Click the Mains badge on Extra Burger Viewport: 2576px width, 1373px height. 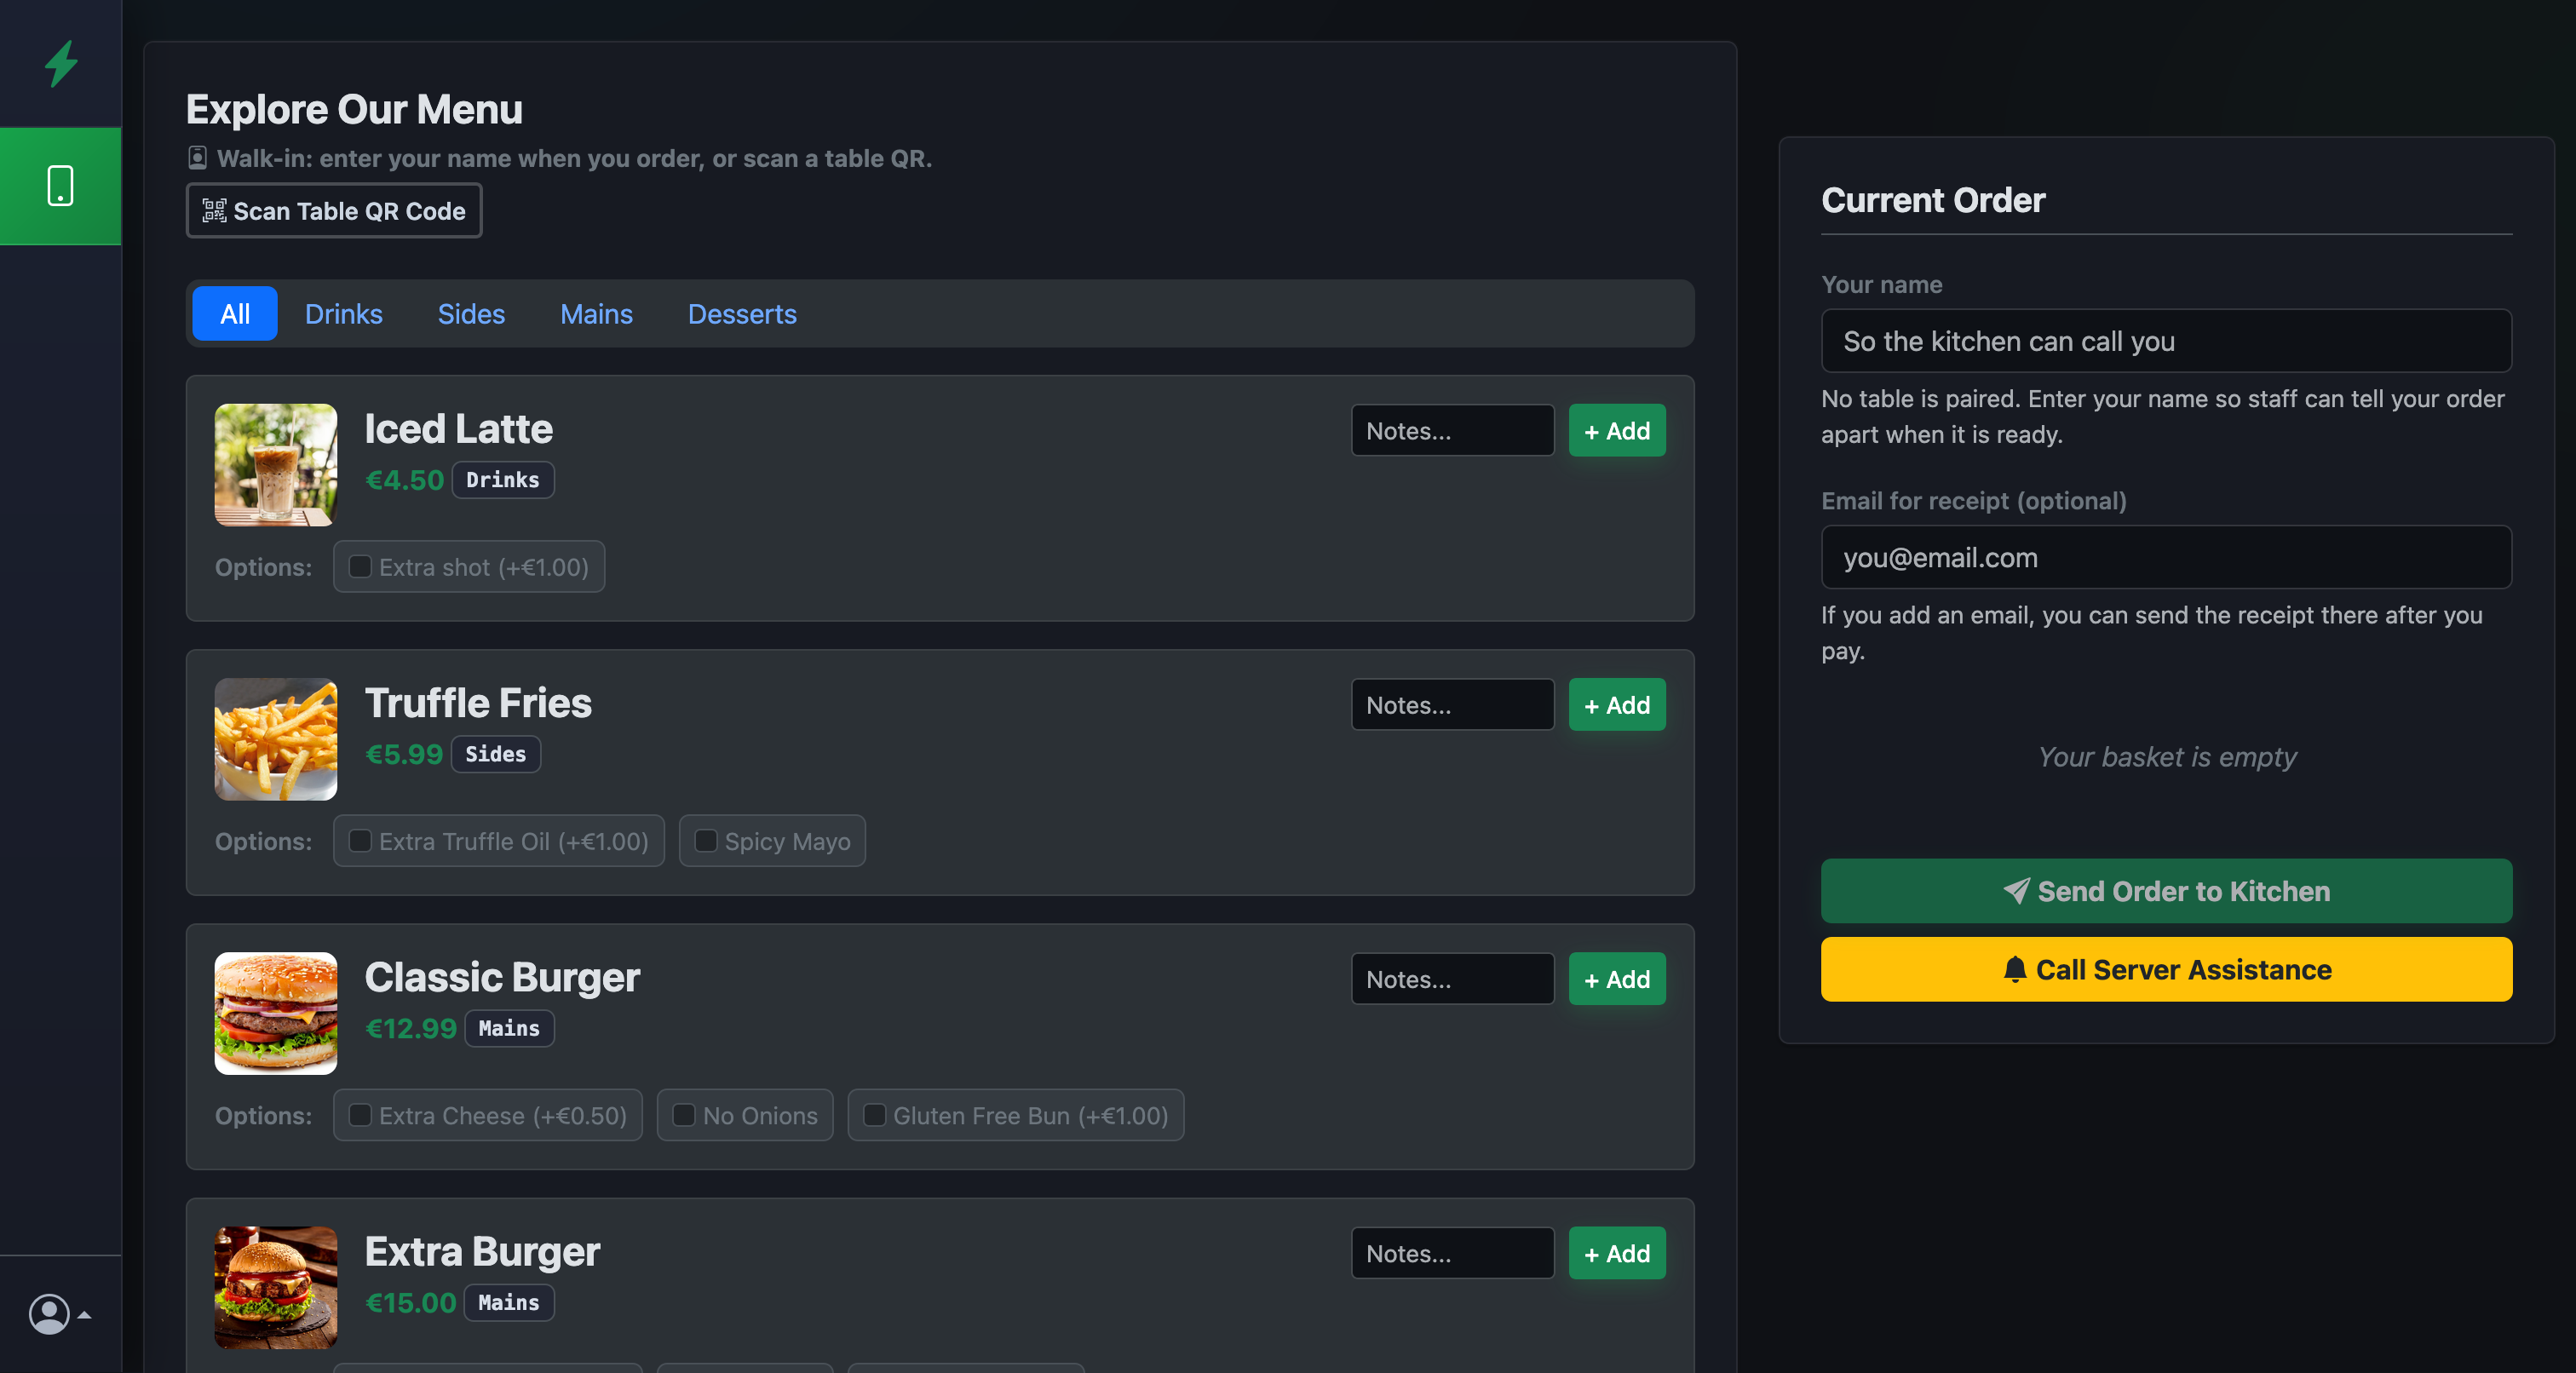pos(509,1302)
